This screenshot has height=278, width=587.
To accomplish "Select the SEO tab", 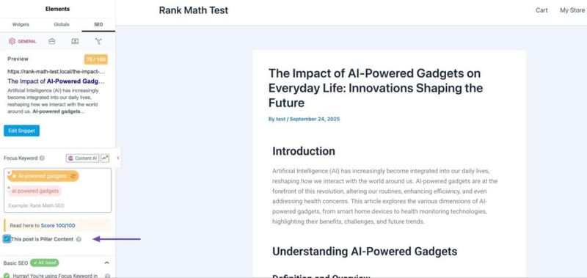I will point(98,24).
